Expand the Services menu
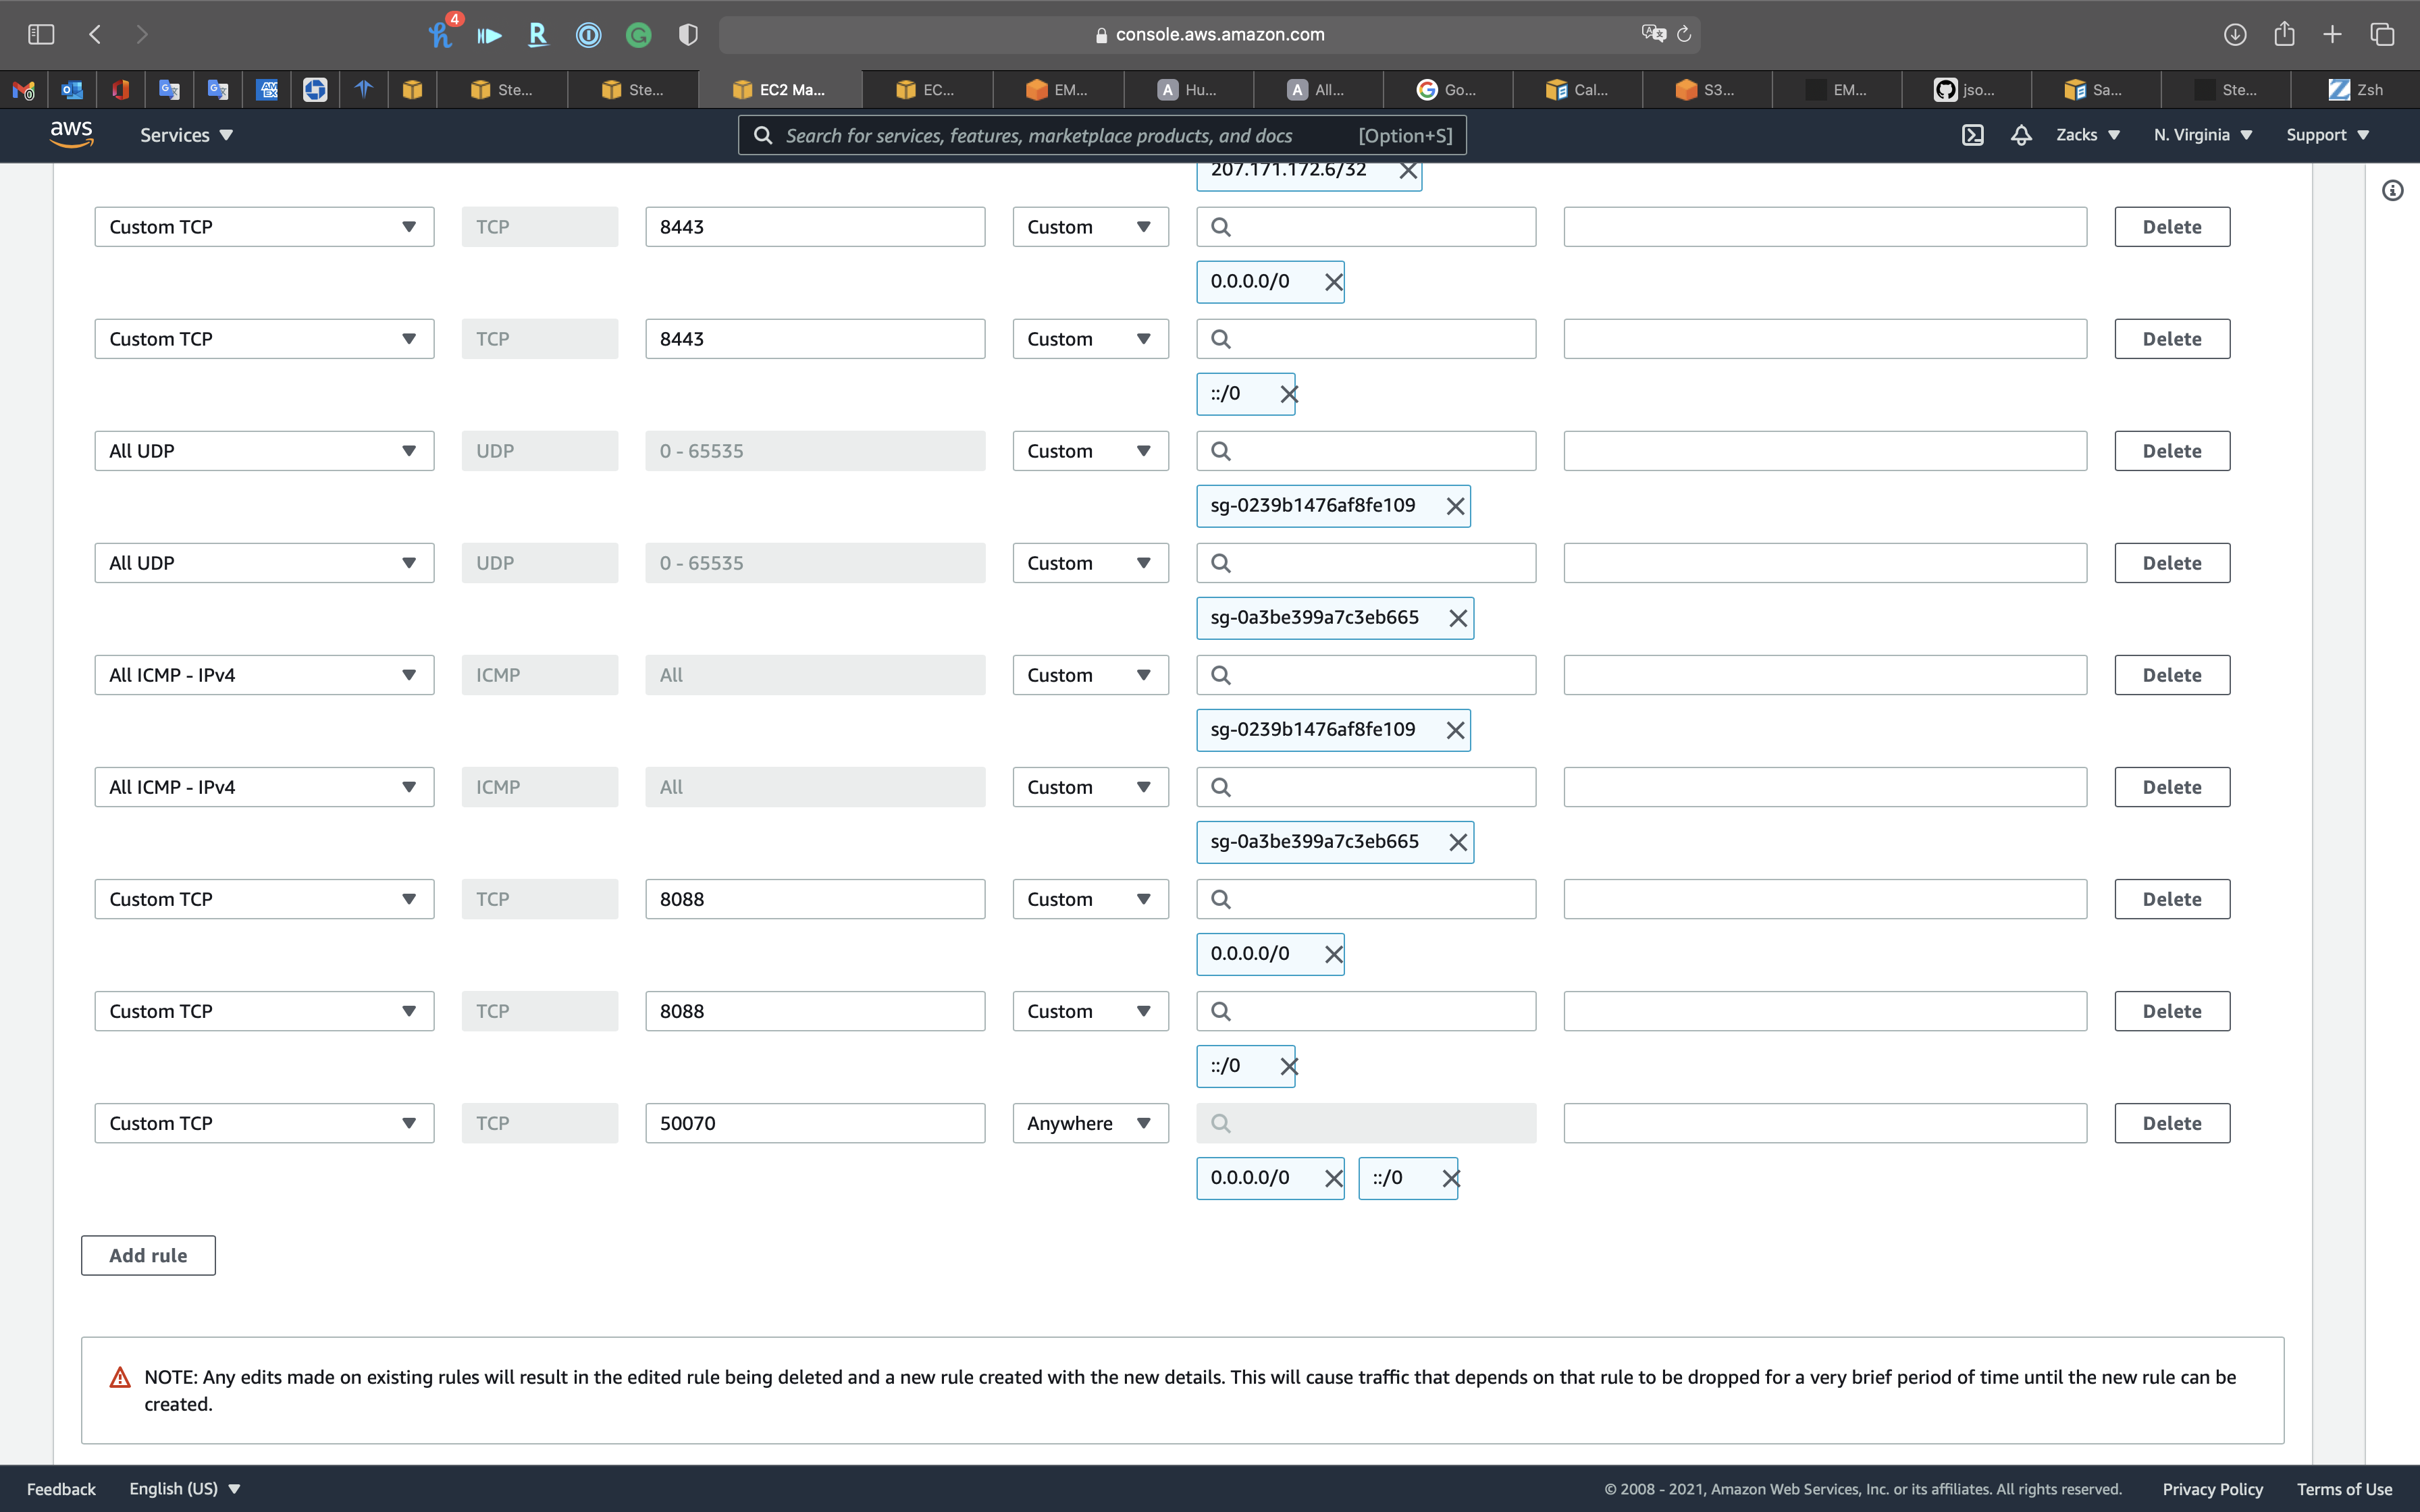 [x=186, y=135]
